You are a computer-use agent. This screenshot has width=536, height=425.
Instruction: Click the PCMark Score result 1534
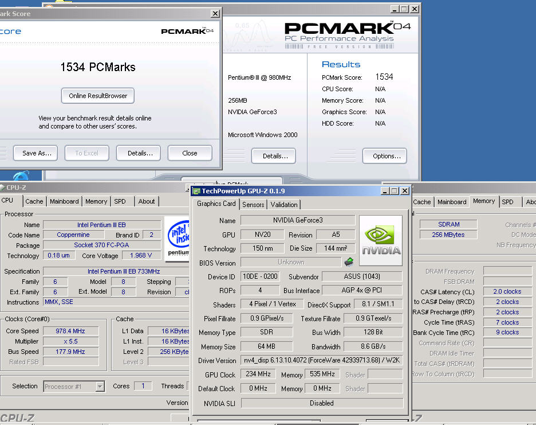(384, 77)
